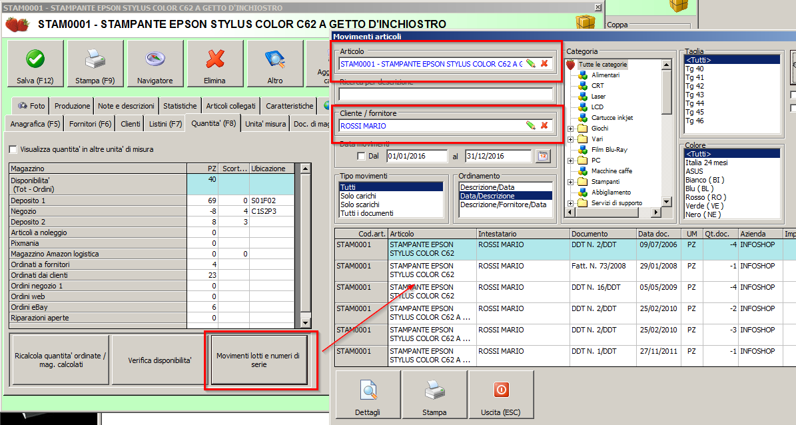The width and height of the screenshot is (796, 425).
Task: Toggle Visualizza quantita' in altre unita' checkbox
Action: (x=13, y=149)
